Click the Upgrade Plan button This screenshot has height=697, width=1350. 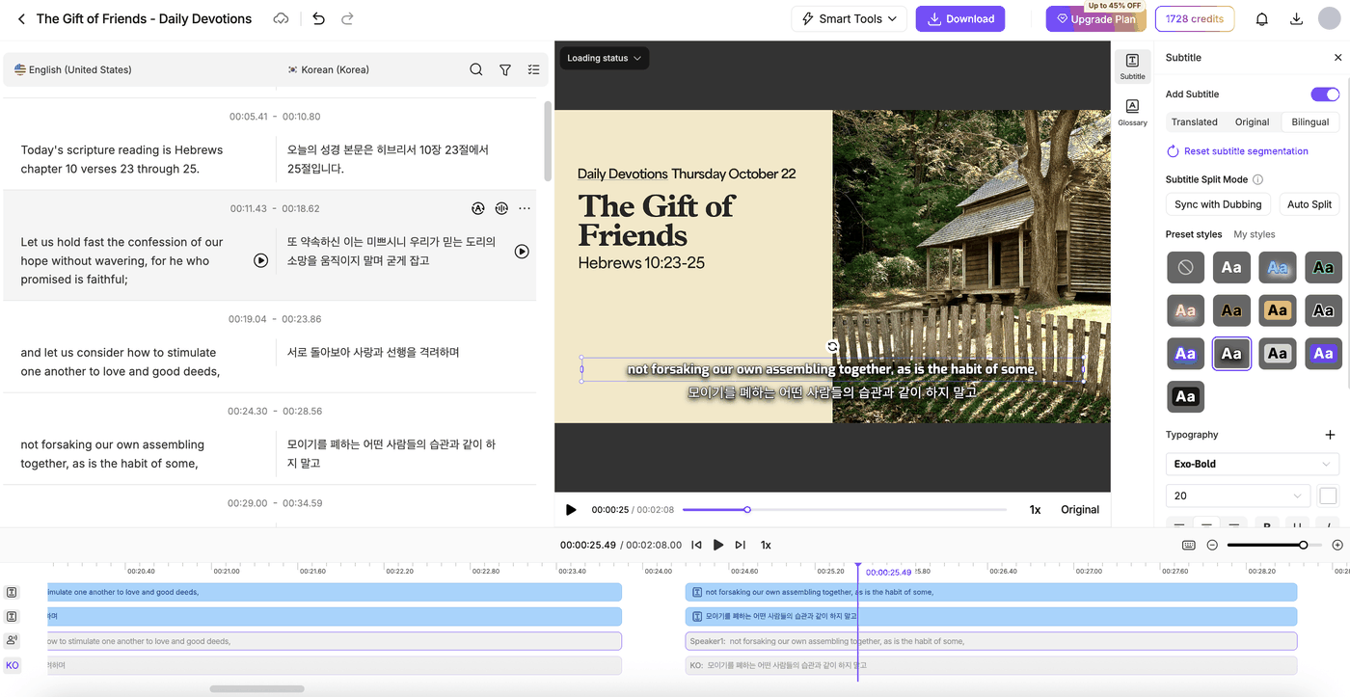point(1096,18)
